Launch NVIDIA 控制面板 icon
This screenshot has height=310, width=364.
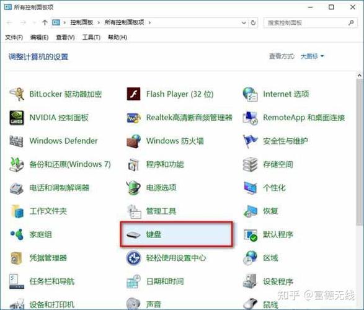[x=17, y=118]
